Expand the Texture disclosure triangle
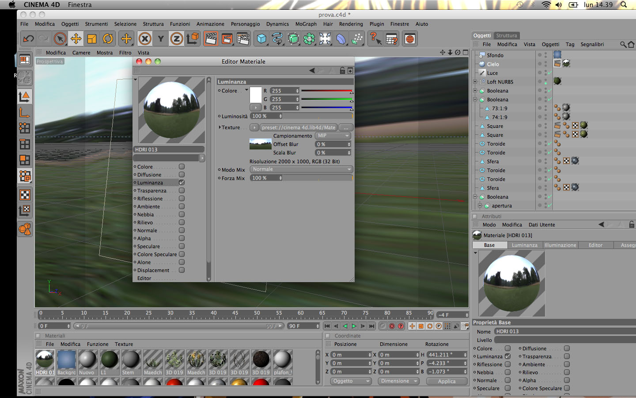The width and height of the screenshot is (636, 398). pos(220,127)
